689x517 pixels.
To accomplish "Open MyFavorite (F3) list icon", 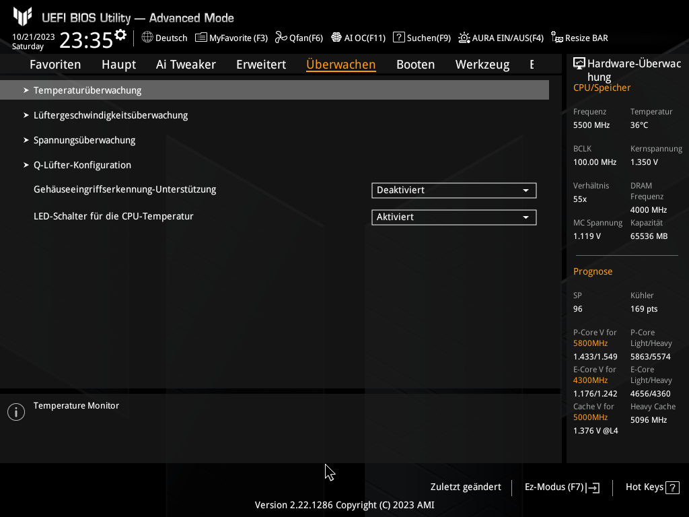I will [x=201, y=38].
